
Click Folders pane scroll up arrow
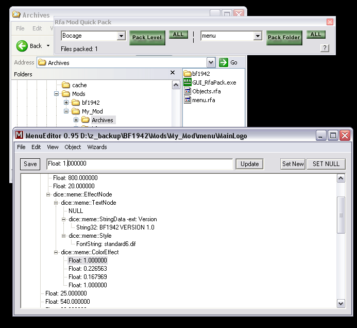[176, 85]
